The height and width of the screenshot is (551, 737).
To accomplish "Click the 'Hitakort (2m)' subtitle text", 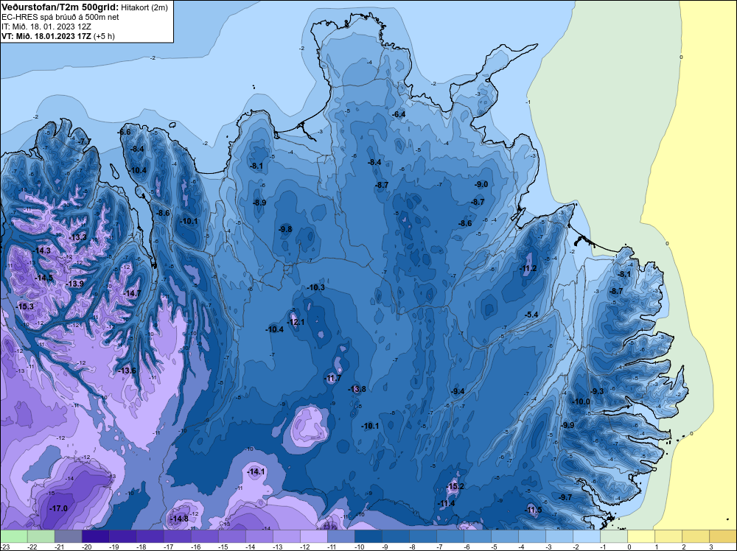I will [x=144, y=7].
